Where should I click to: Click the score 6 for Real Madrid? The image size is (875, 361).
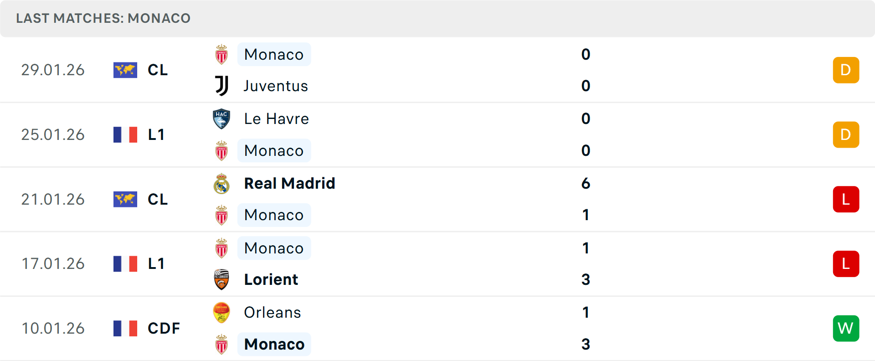click(x=586, y=184)
